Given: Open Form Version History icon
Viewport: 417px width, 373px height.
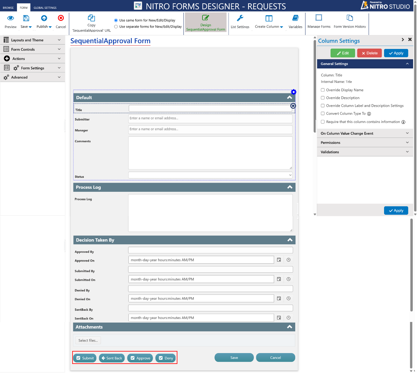Looking at the screenshot, I should [x=350, y=18].
